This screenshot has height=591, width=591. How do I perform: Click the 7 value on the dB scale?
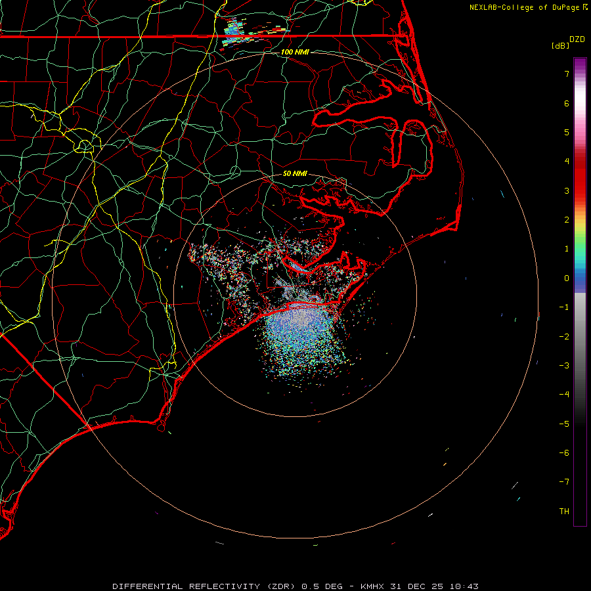[566, 74]
